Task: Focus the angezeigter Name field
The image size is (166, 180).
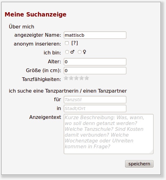Action: [x=95, y=35]
